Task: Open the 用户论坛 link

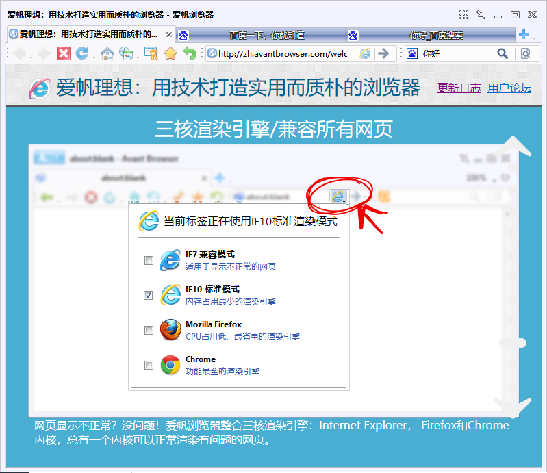Action: [x=509, y=88]
